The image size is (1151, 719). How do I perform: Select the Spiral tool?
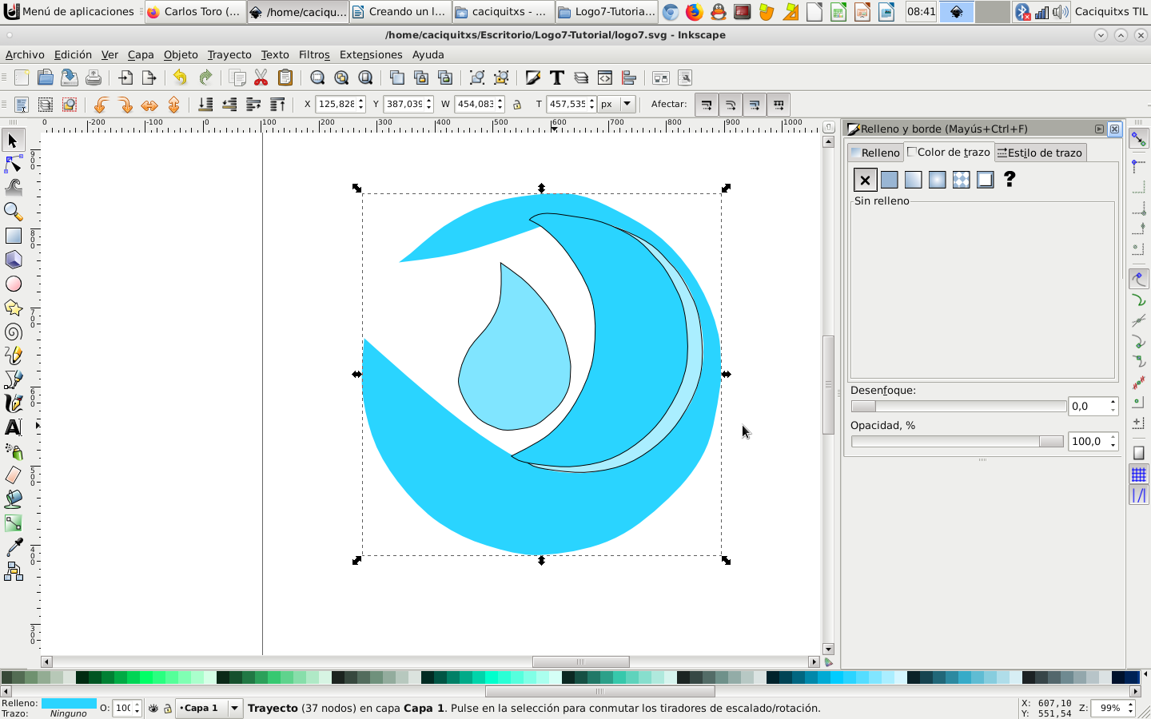tap(14, 332)
